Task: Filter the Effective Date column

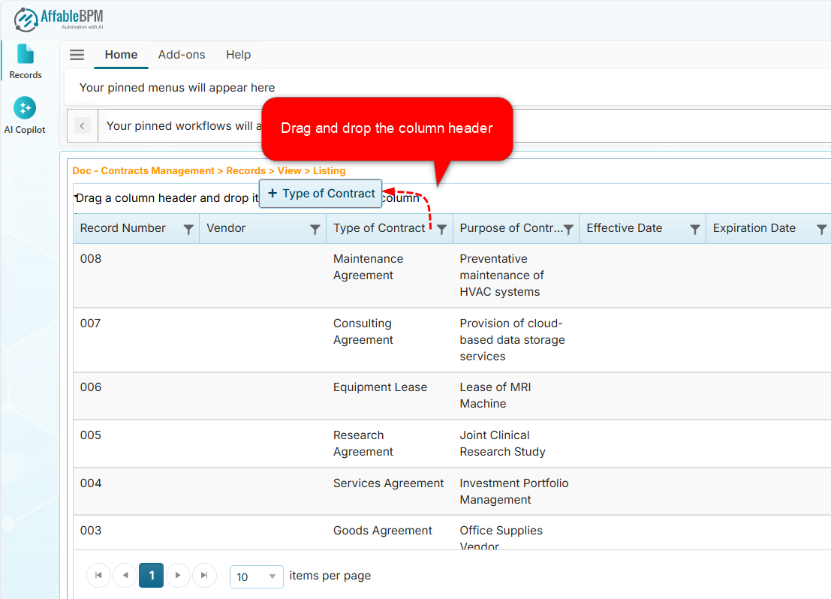Action: pos(694,228)
